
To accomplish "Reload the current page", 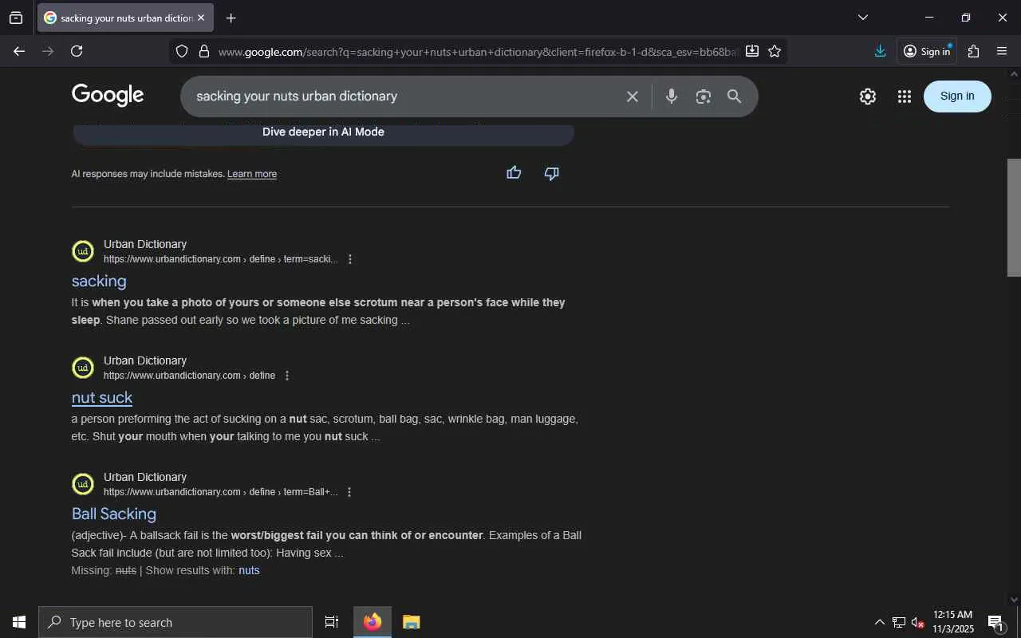I will 77,51.
